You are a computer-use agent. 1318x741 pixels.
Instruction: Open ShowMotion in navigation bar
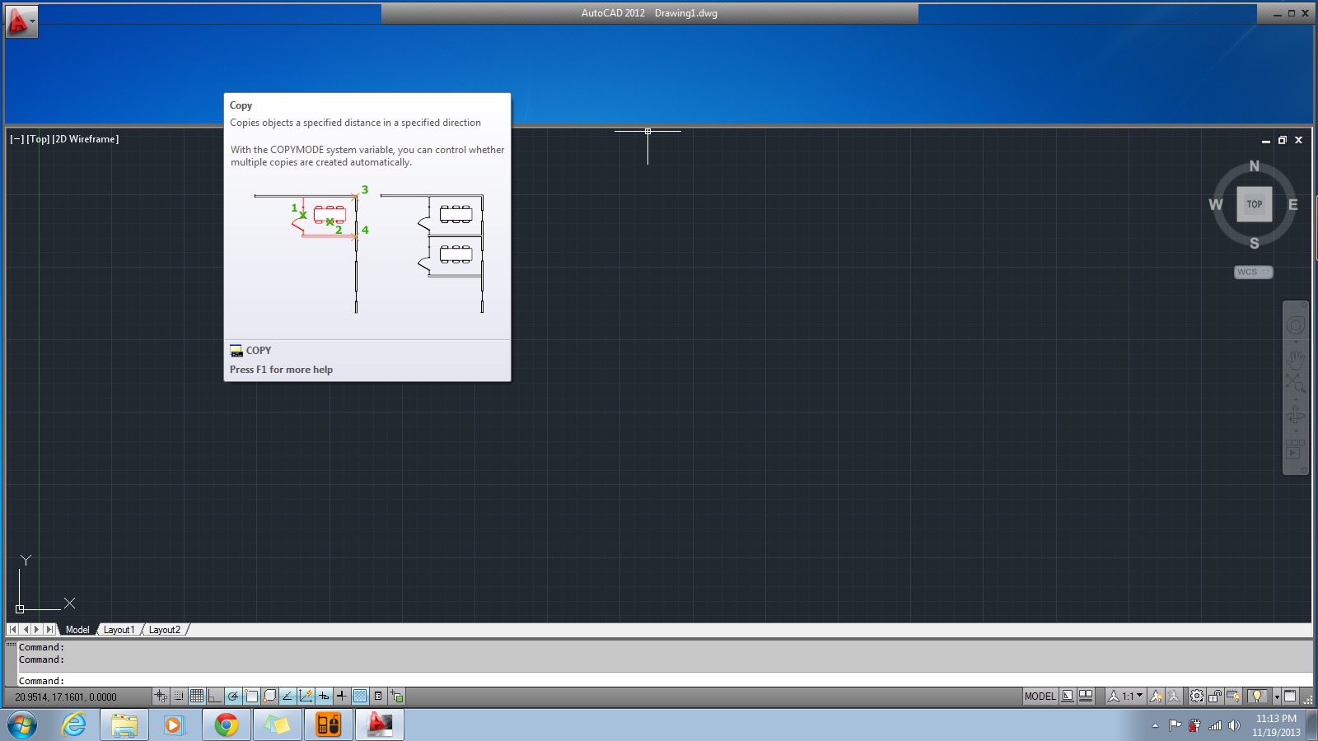[1294, 448]
